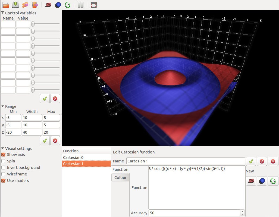Image resolution: width=279 pixels, height=217 pixels.
Task: Check Invert background option
Action: 3,168
